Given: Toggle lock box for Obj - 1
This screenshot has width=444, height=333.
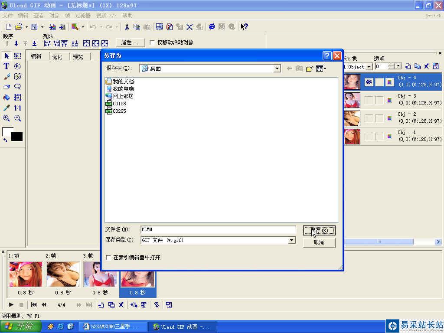Looking at the screenshot, I should [379, 137].
